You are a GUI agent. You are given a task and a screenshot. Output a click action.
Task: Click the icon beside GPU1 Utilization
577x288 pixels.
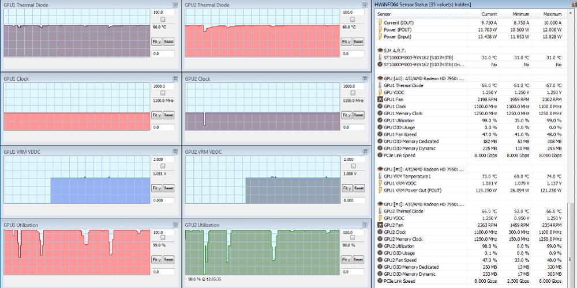[380, 120]
